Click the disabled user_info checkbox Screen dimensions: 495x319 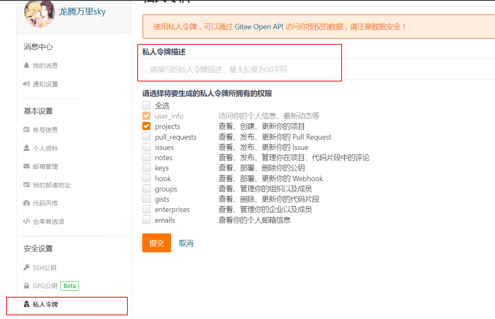click(x=146, y=116)
